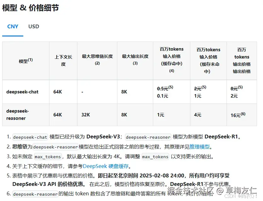Click the 缓存未命中 input price header

(208, 60)
